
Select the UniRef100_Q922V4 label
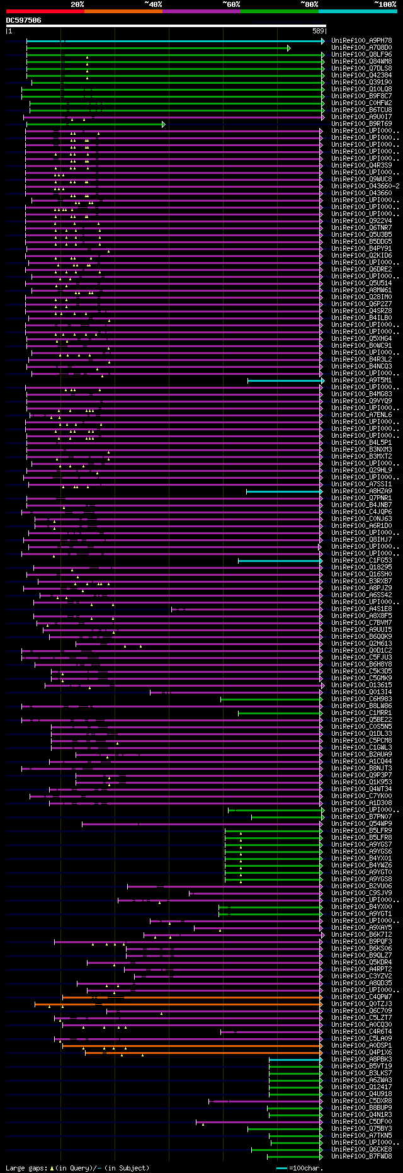coord(361,220)
